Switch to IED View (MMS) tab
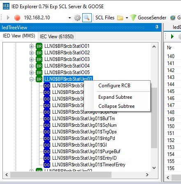 (x=19, y=36)
